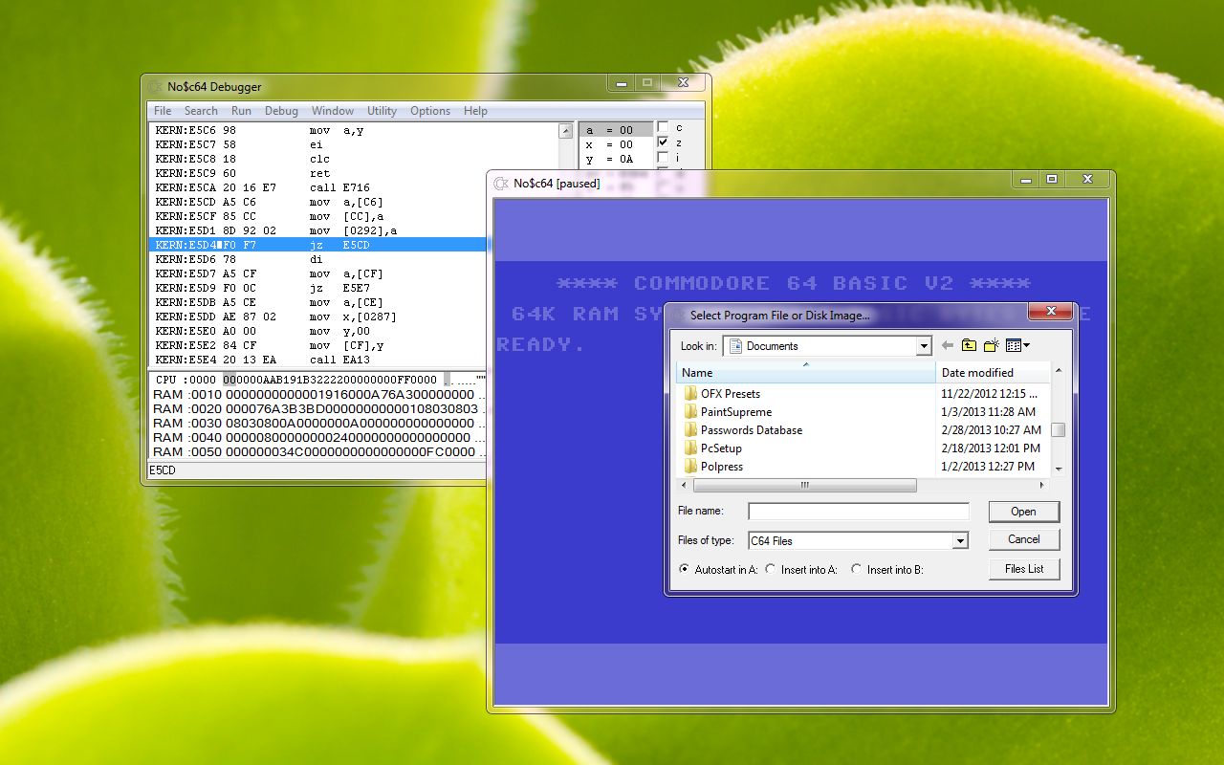Click the Cancel button in file dialog
1224x765 pixels.
pyautogui.click(x=1023, y=539)
